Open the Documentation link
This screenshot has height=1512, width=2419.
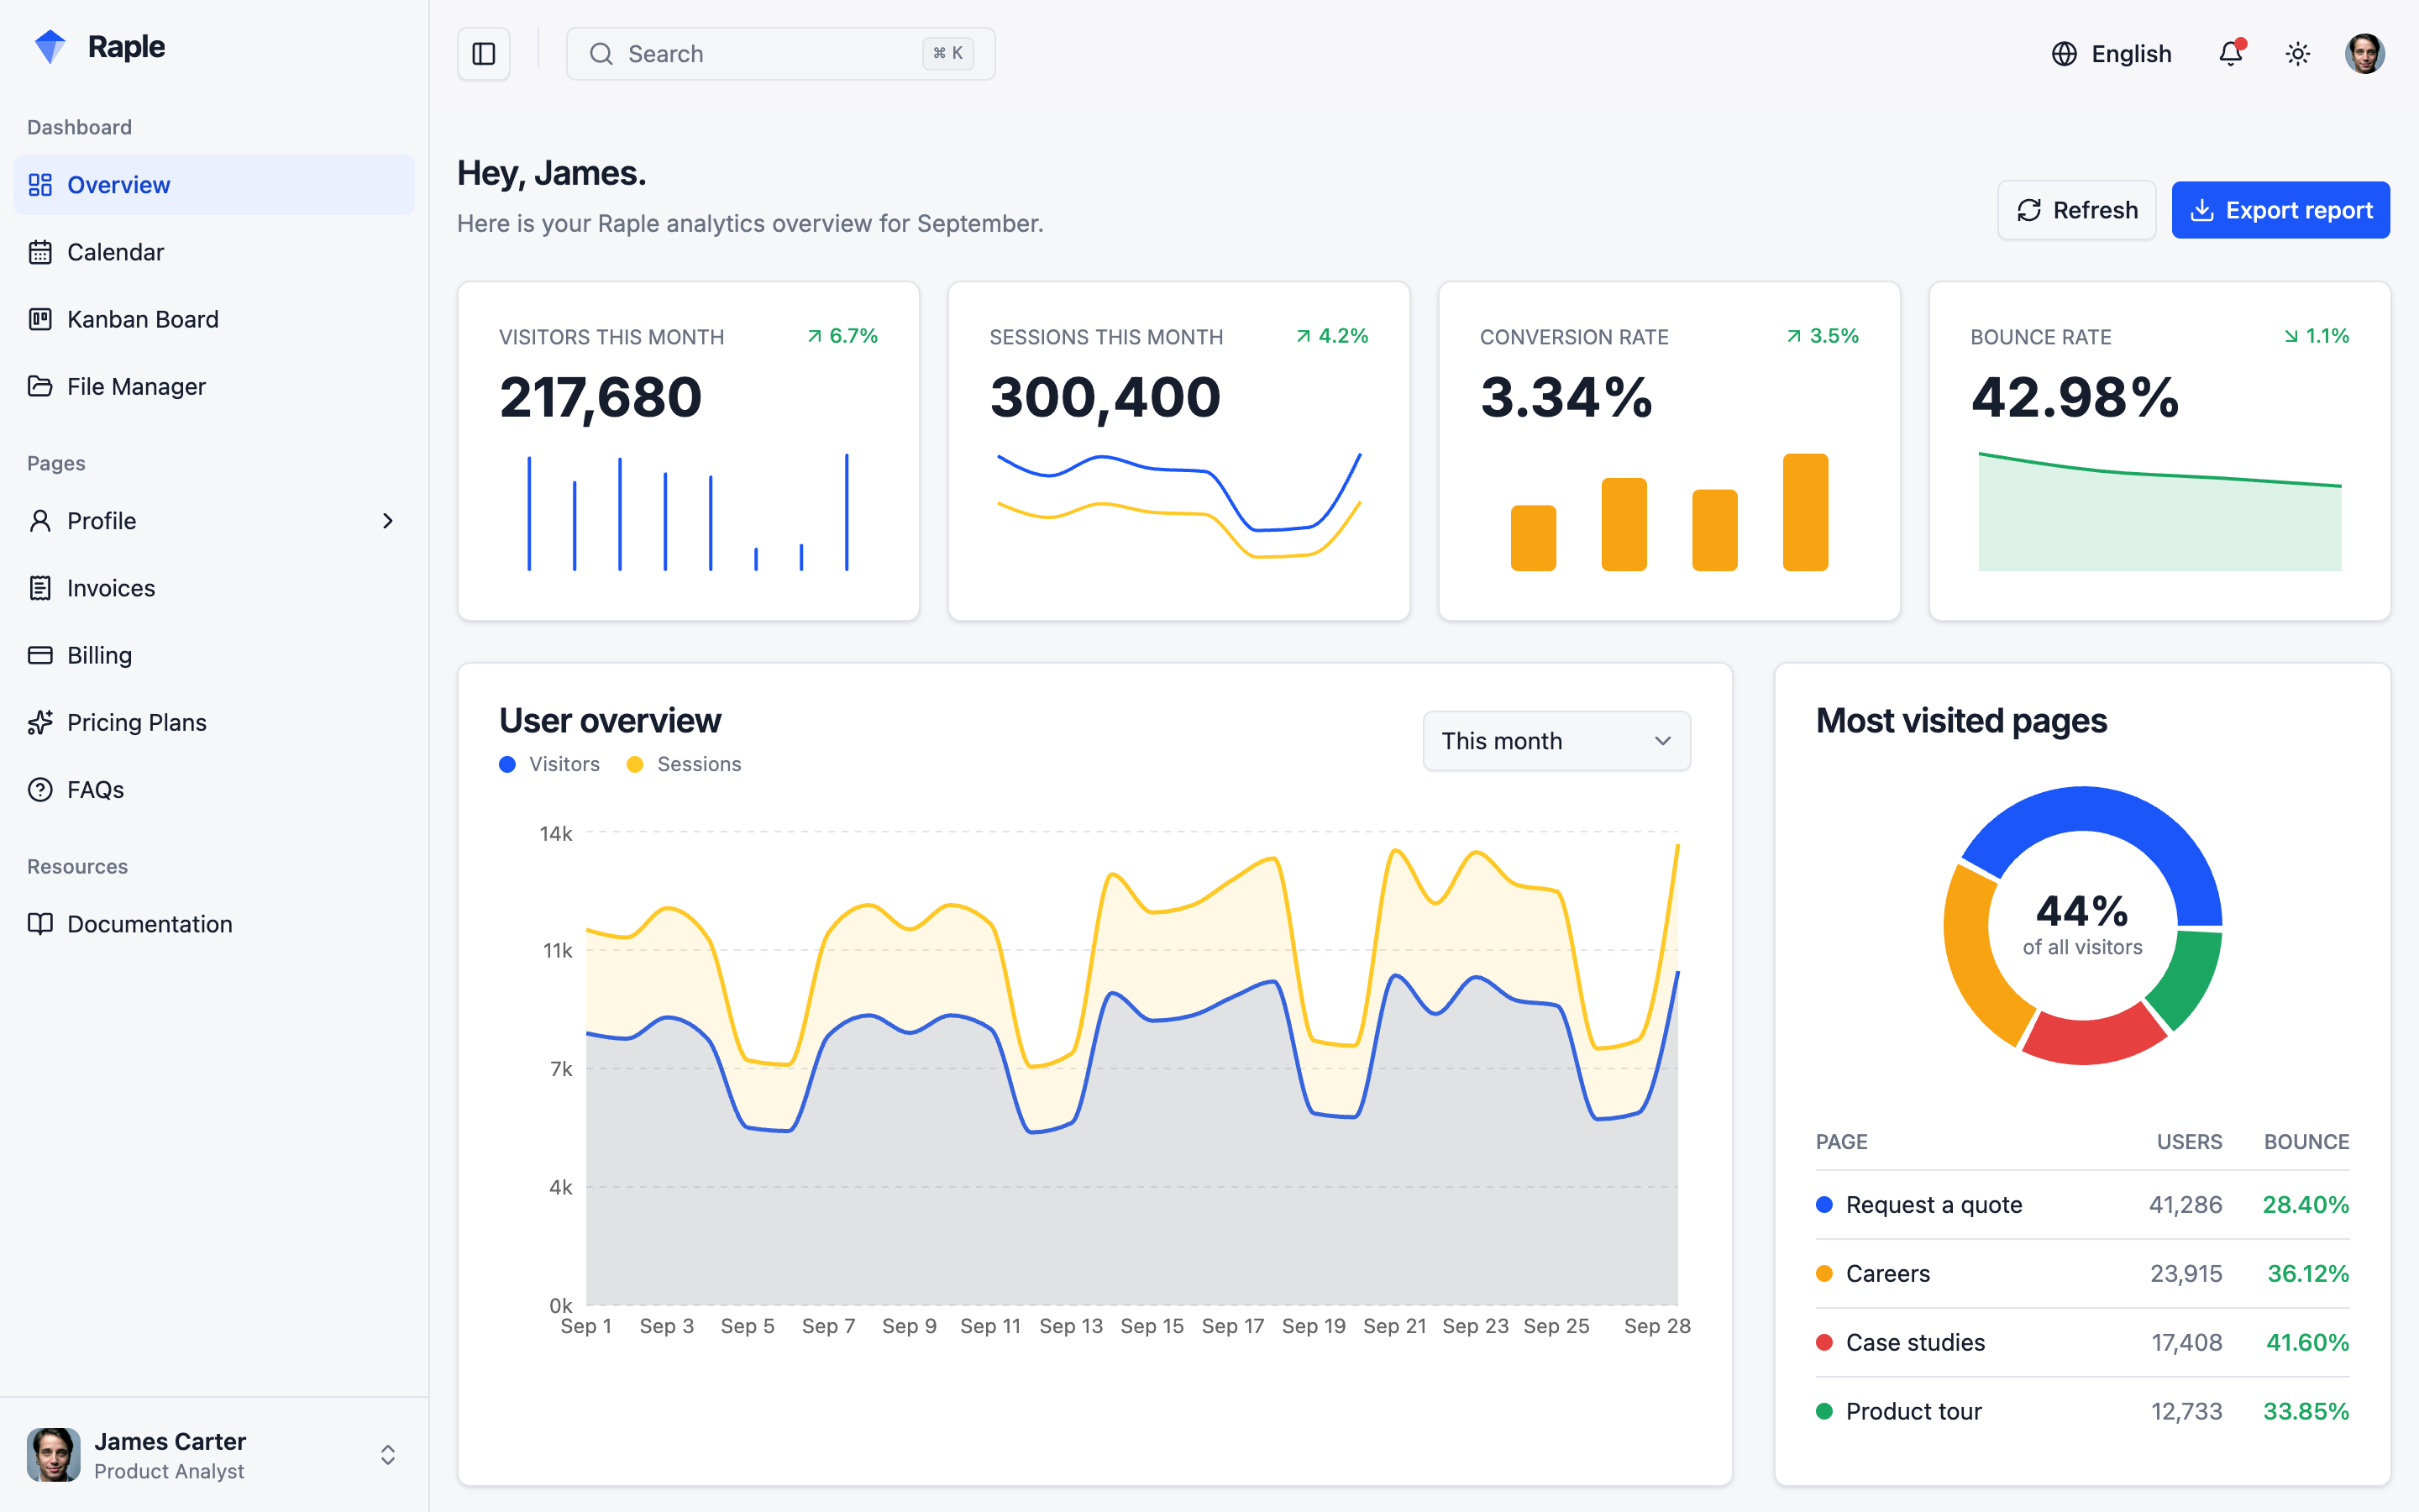coord(214,924)
